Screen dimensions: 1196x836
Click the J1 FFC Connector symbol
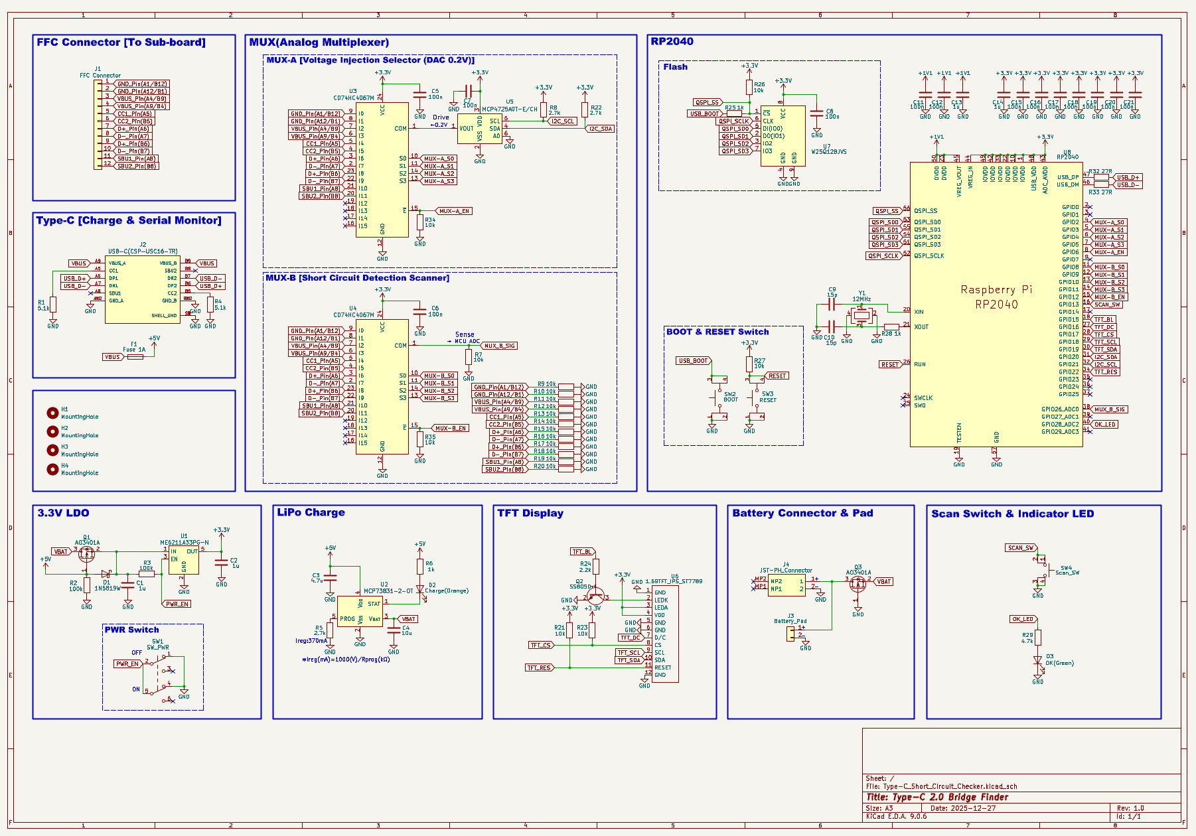98,125
